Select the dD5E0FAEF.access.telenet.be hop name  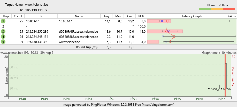(78, 31)
